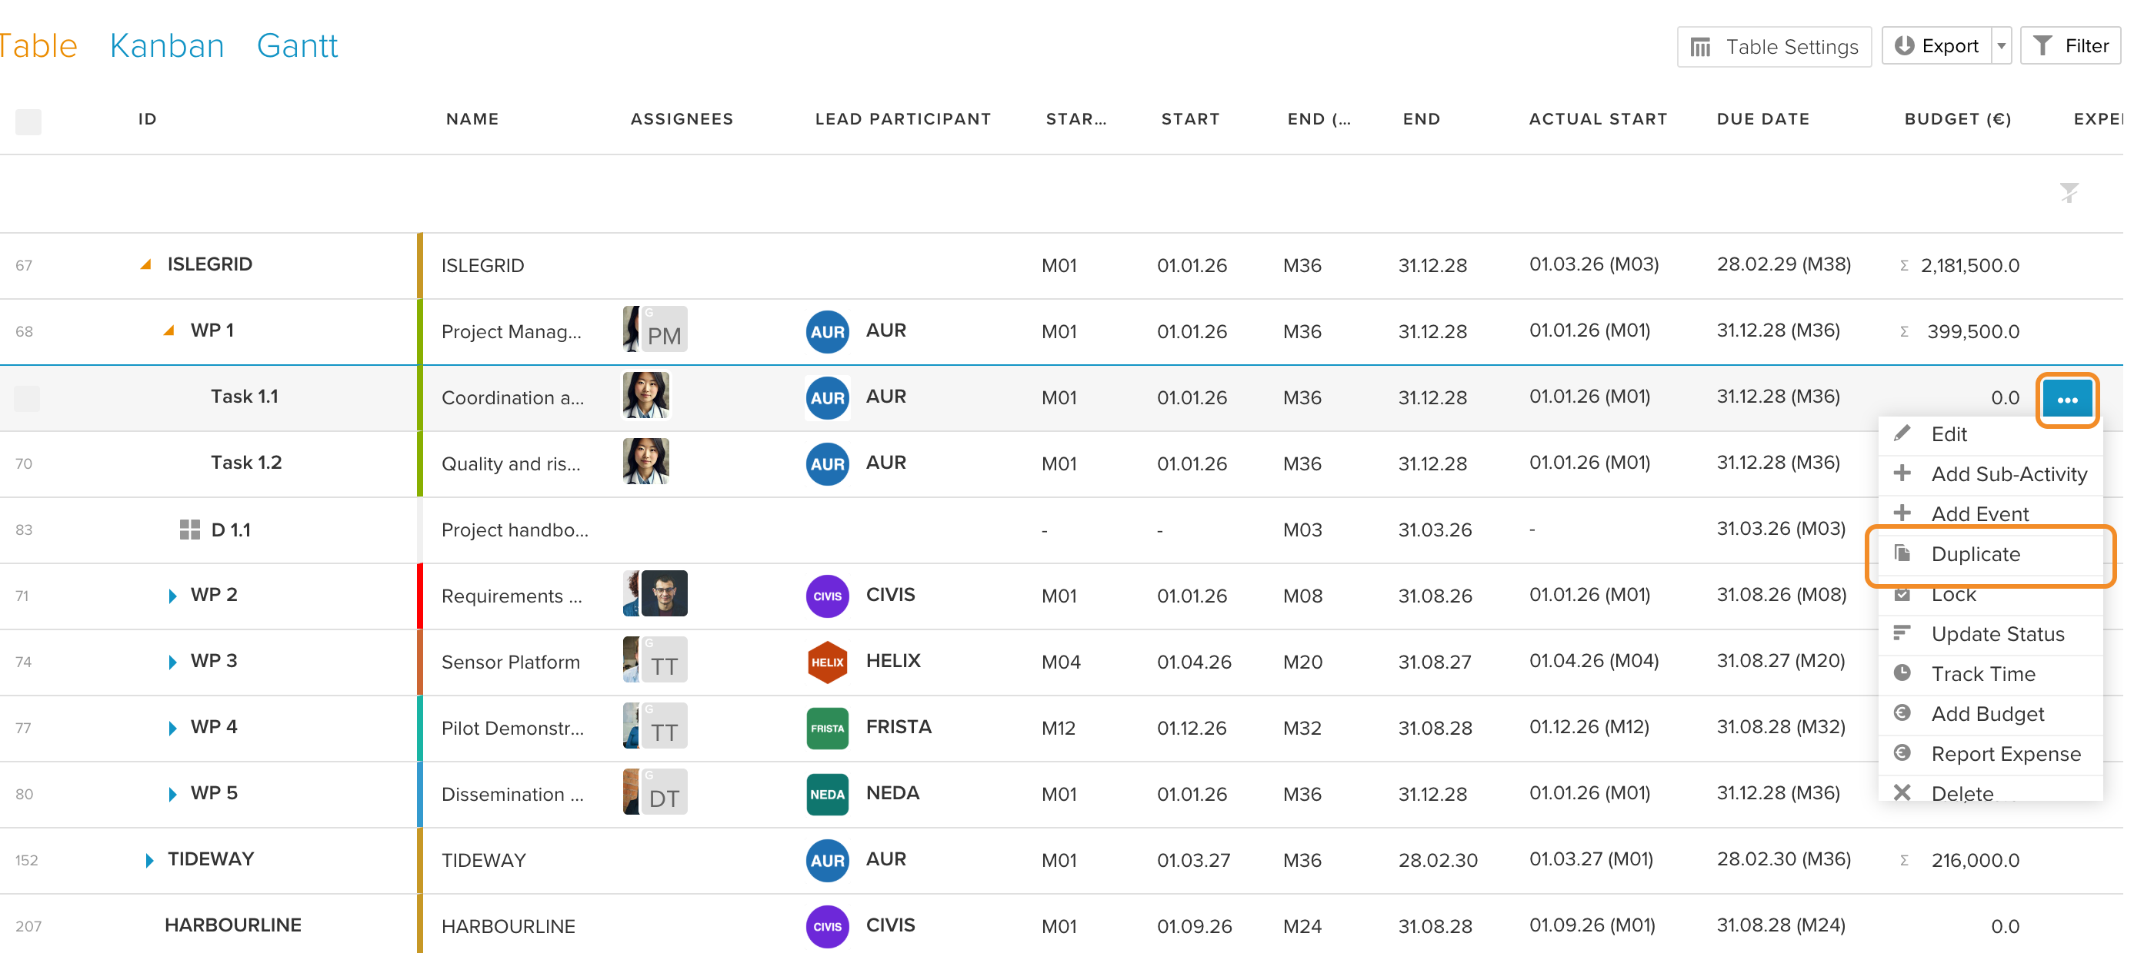Click the AUR logo in WP 1 row

pyautogui.click(x=827, y=331)
